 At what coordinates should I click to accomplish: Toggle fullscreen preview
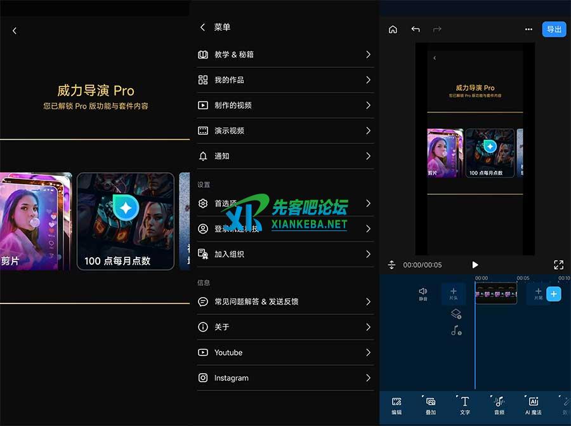[x=558, y=265]
